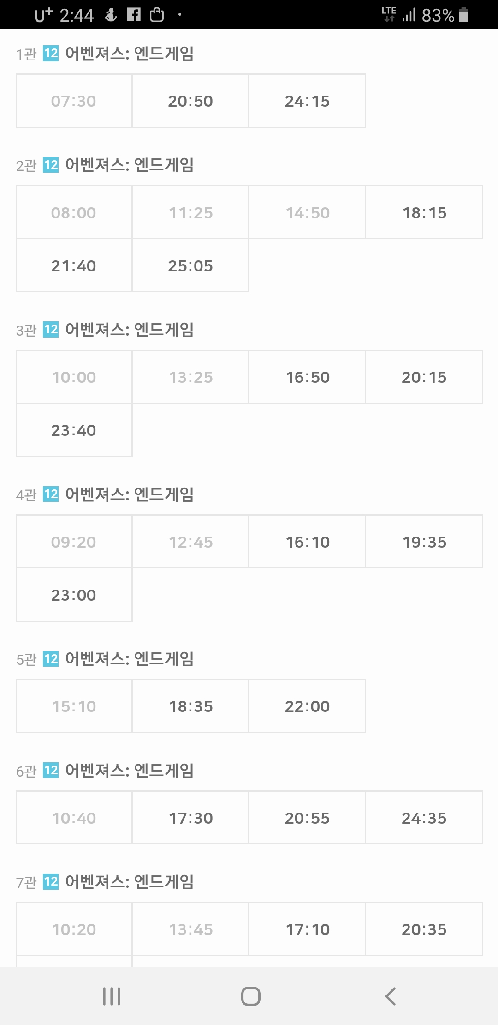Select the 16:50 showtime in 3관
This screenshot has height=1025, width=498.
tap(307, 377)
